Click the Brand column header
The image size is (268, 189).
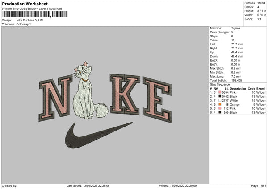261,89
